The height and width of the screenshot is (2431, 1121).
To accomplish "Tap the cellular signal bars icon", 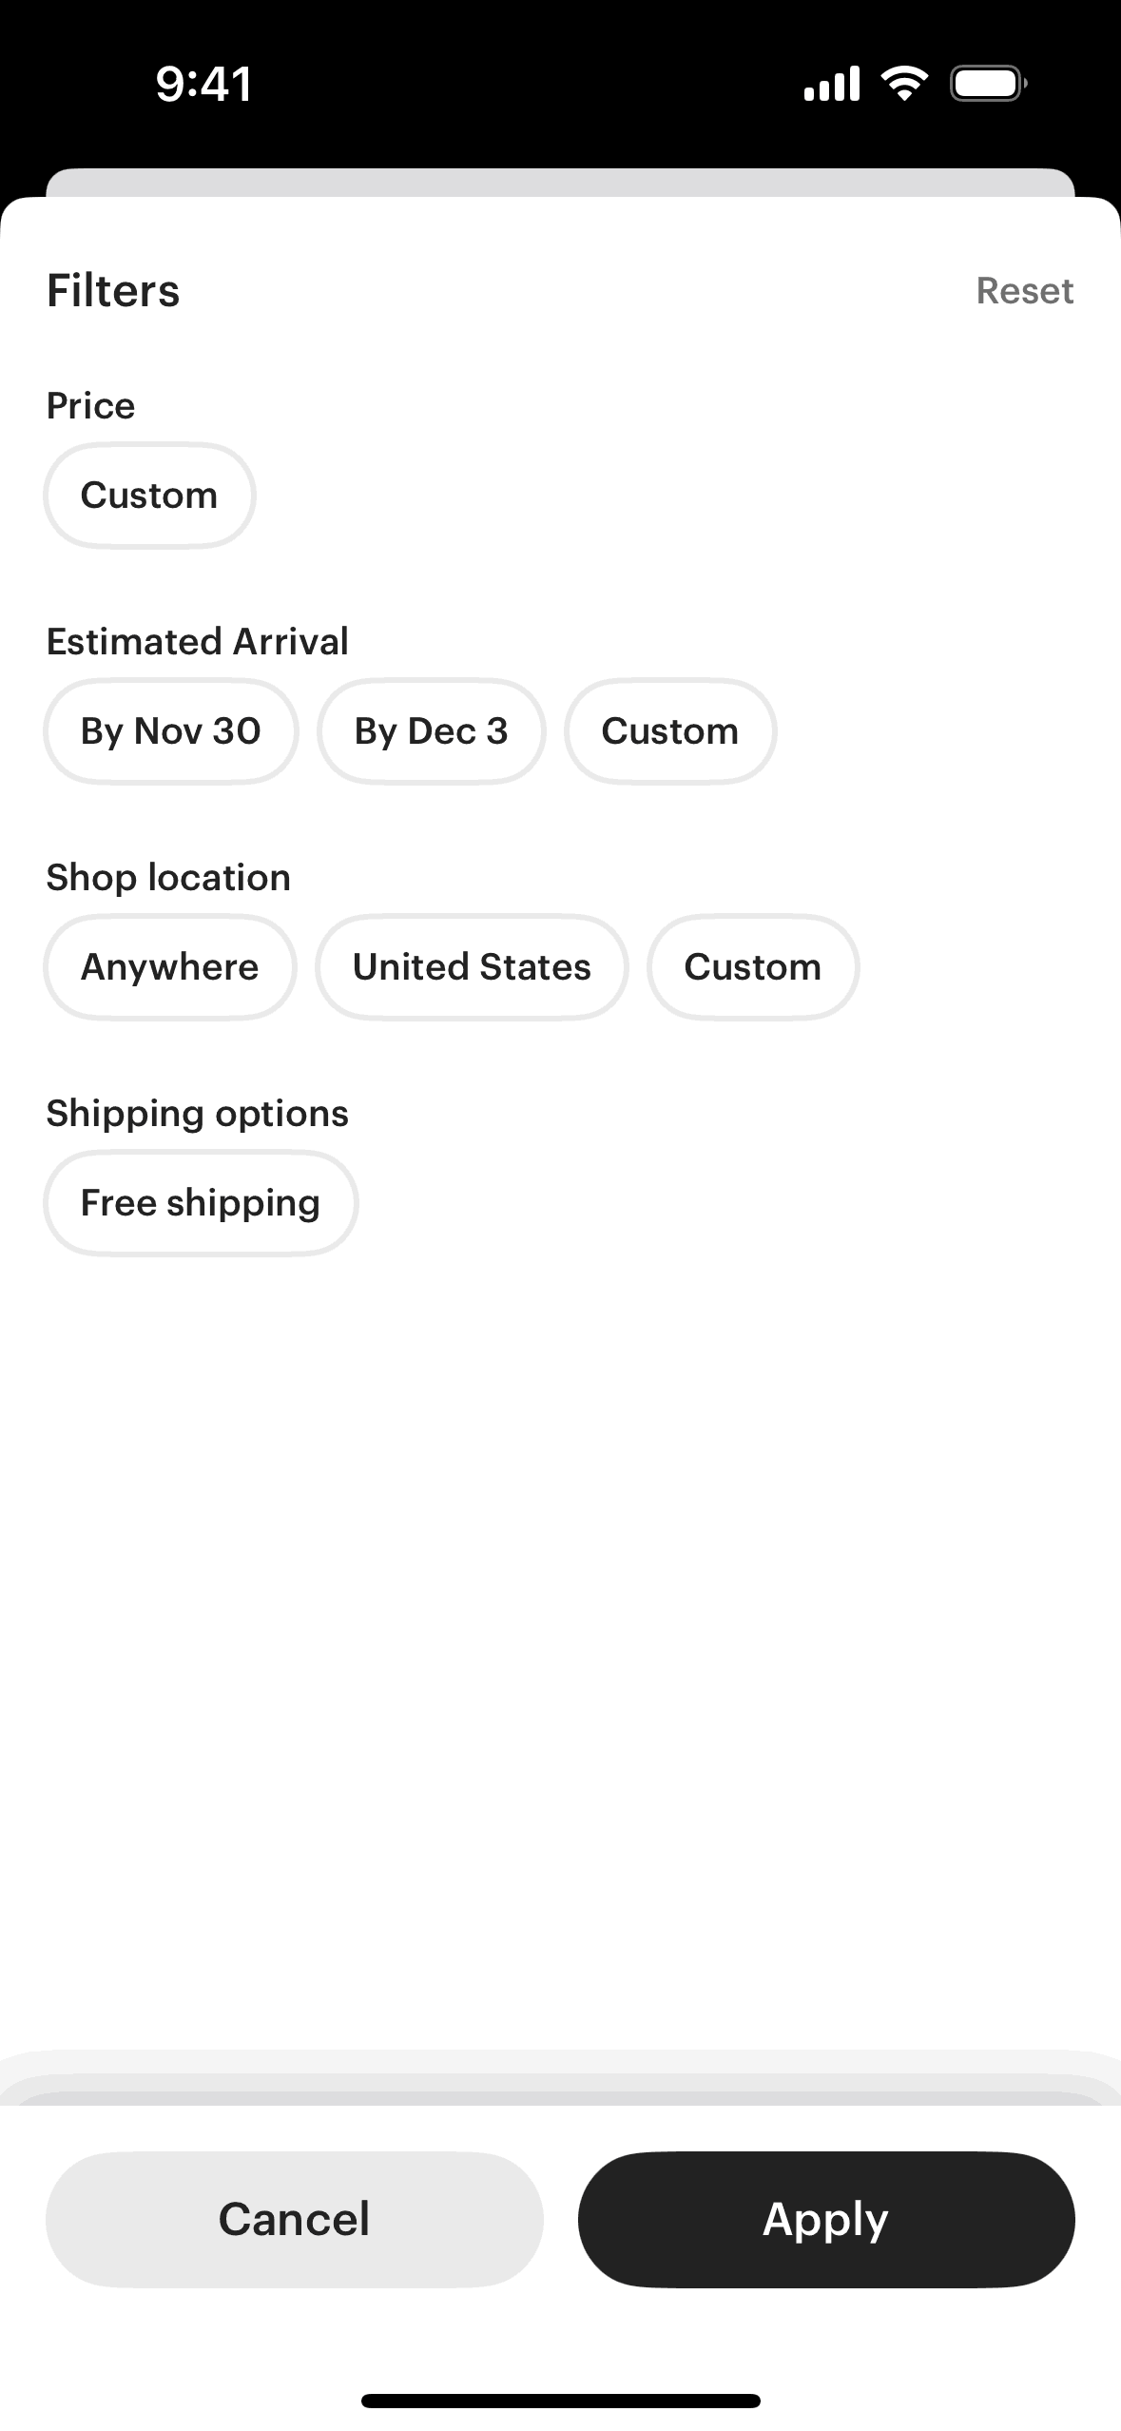I will coord(831,84).
